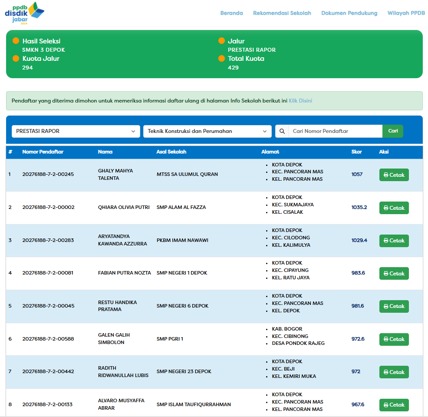Open Rekomendasi Sekolah menu item
The height and width of the screenshot is (417, 428).
282,13
